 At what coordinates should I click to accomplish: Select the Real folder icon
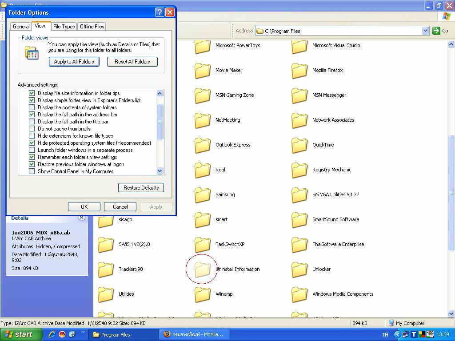click(202, 170)
